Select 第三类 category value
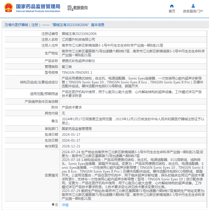 [x=67, y=67]
